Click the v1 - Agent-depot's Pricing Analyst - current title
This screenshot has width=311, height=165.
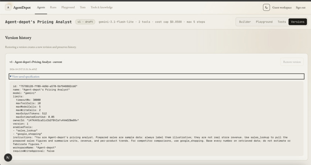tap(36, 62)
